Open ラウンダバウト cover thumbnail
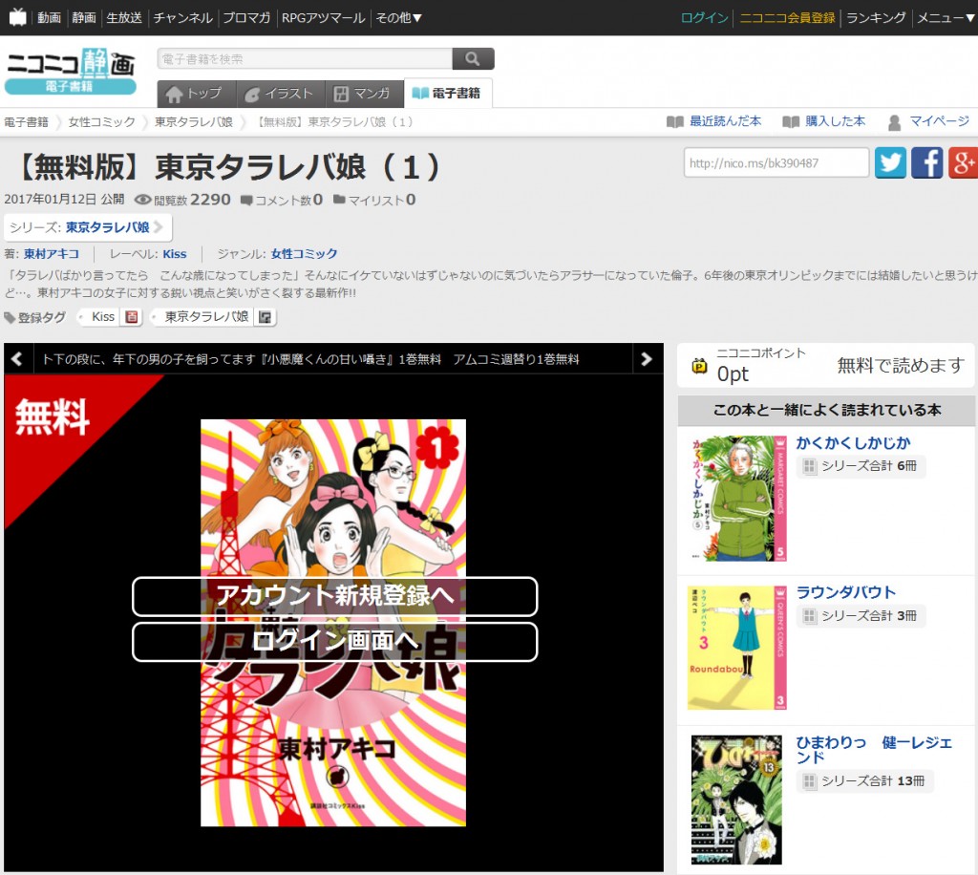Screen dimensions: 978x875 click(737, 648)
